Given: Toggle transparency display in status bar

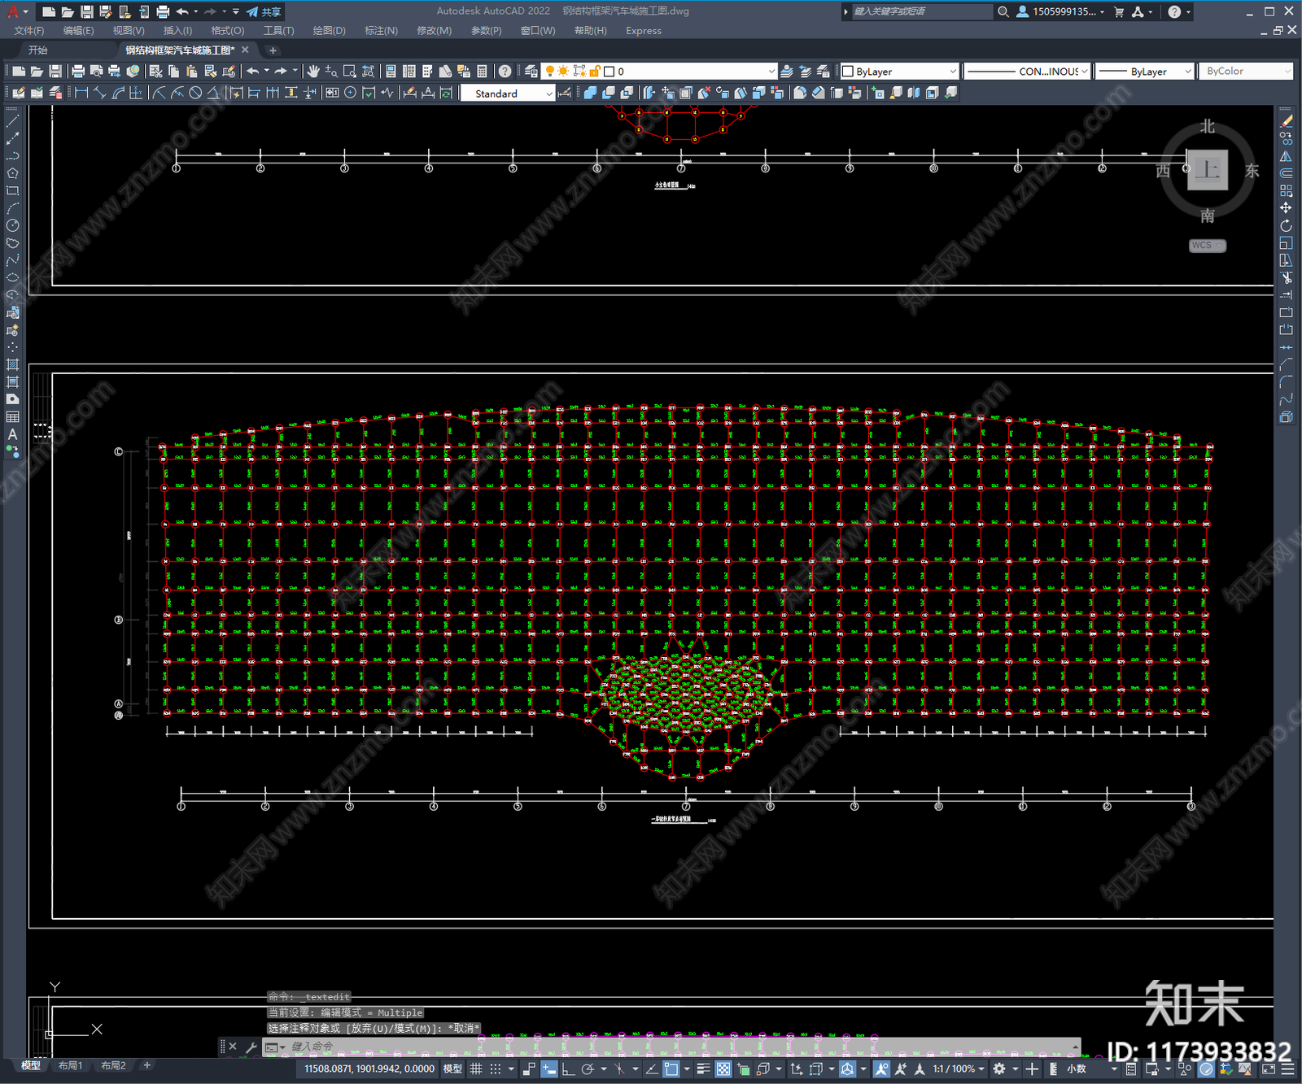Looking at the screenshot, I should pos(723,1069).
